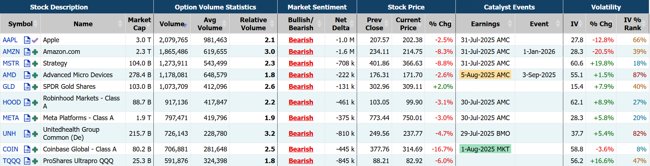Click the Bearish link for ProShares Ultrapro QQQ
Image resolution: width=650 pixels, height=166 pixels.
(x=301, y=161)
